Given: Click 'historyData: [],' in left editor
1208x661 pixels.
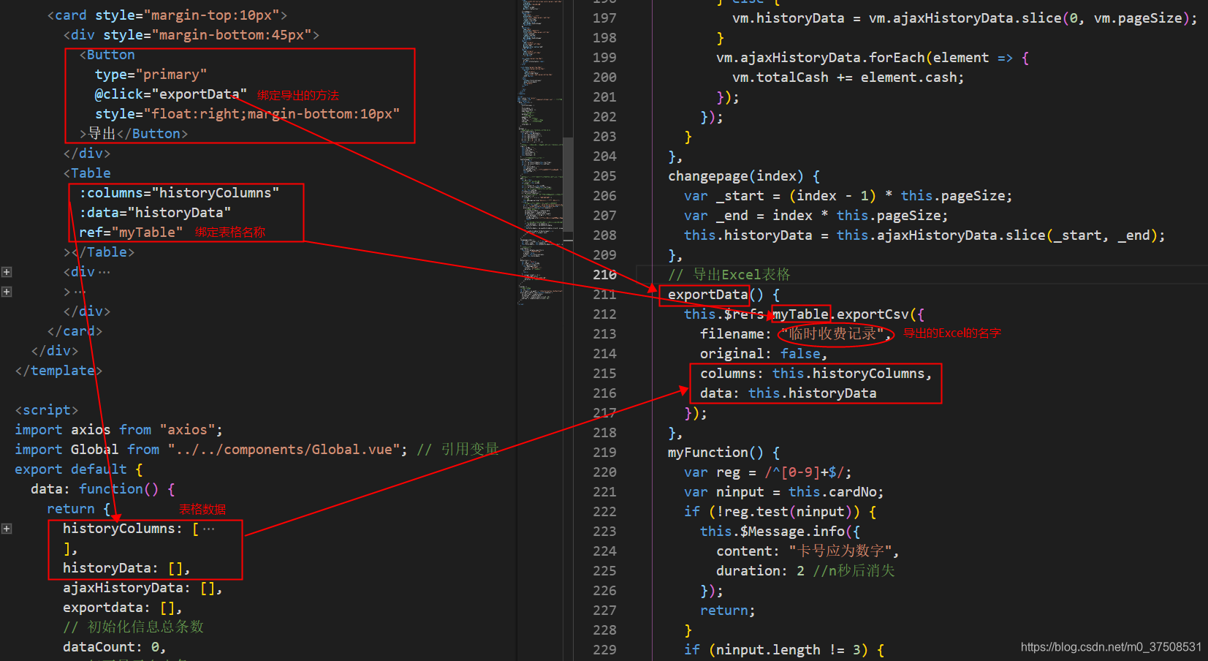Looking at the screenshot, I should tap(126, 568).
